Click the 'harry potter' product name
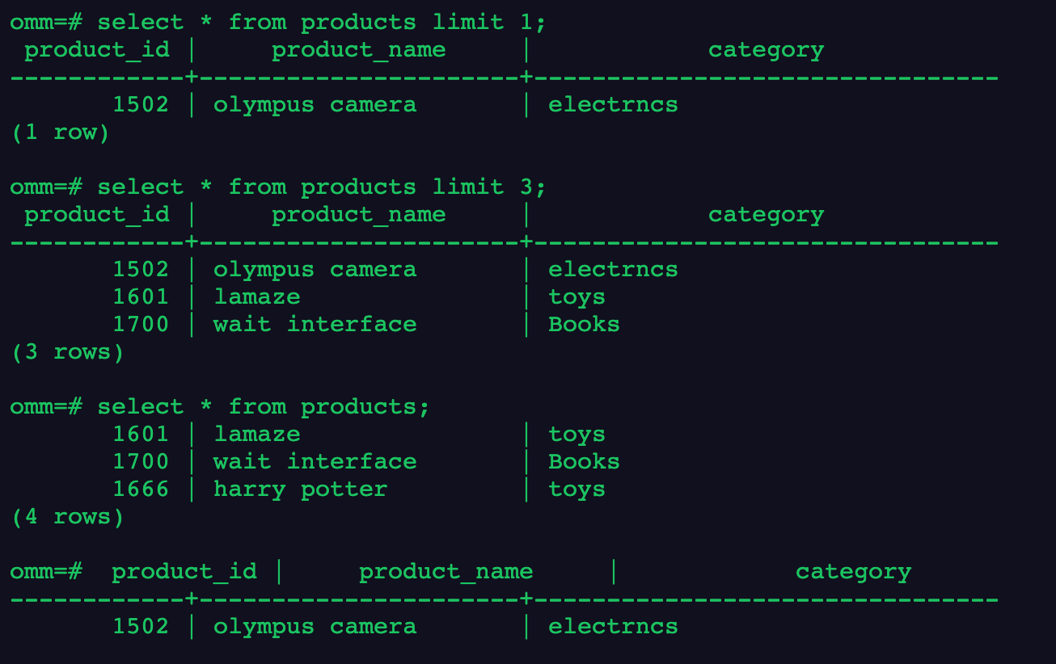 click(301, 490)
